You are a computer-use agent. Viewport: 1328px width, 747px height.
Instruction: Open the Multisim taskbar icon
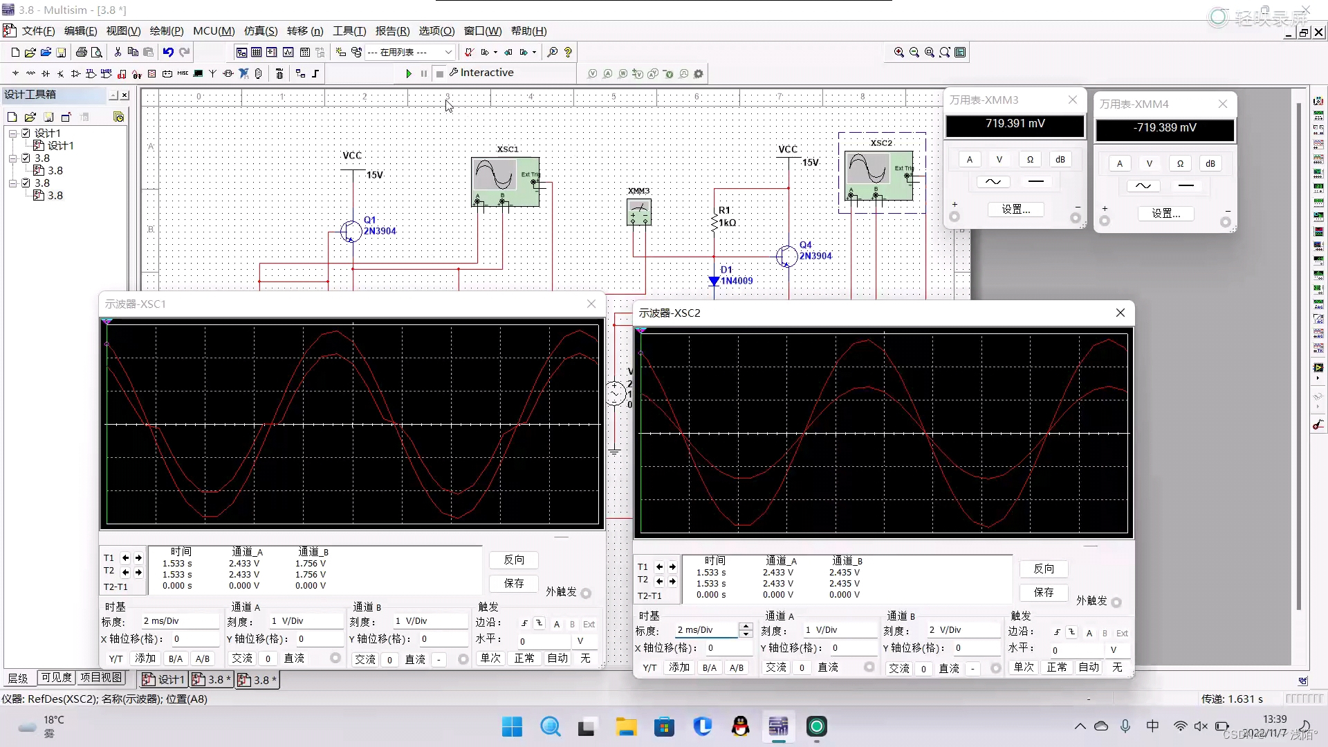point(778,726)
